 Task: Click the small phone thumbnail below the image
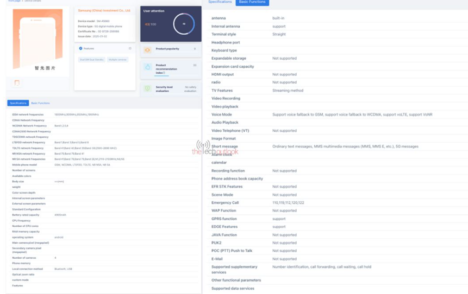[x=17, y=82]
